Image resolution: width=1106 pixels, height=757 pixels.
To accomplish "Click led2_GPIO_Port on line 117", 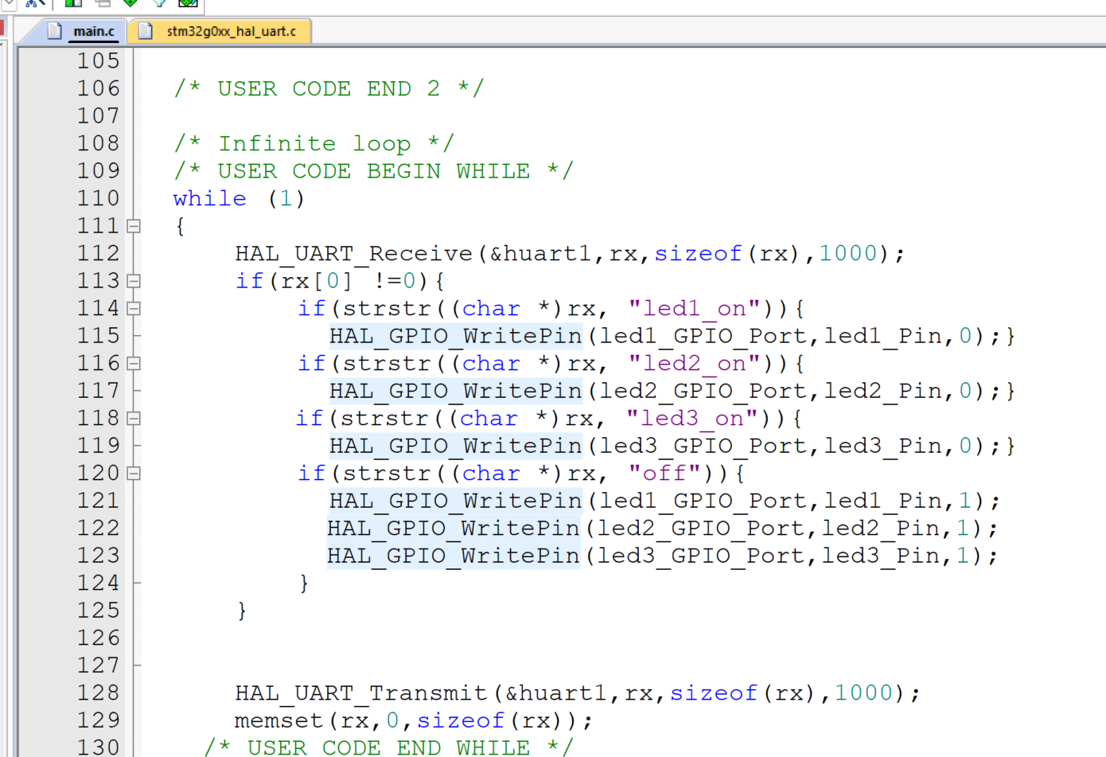I will pyautogui.click(x=704, y=391).
